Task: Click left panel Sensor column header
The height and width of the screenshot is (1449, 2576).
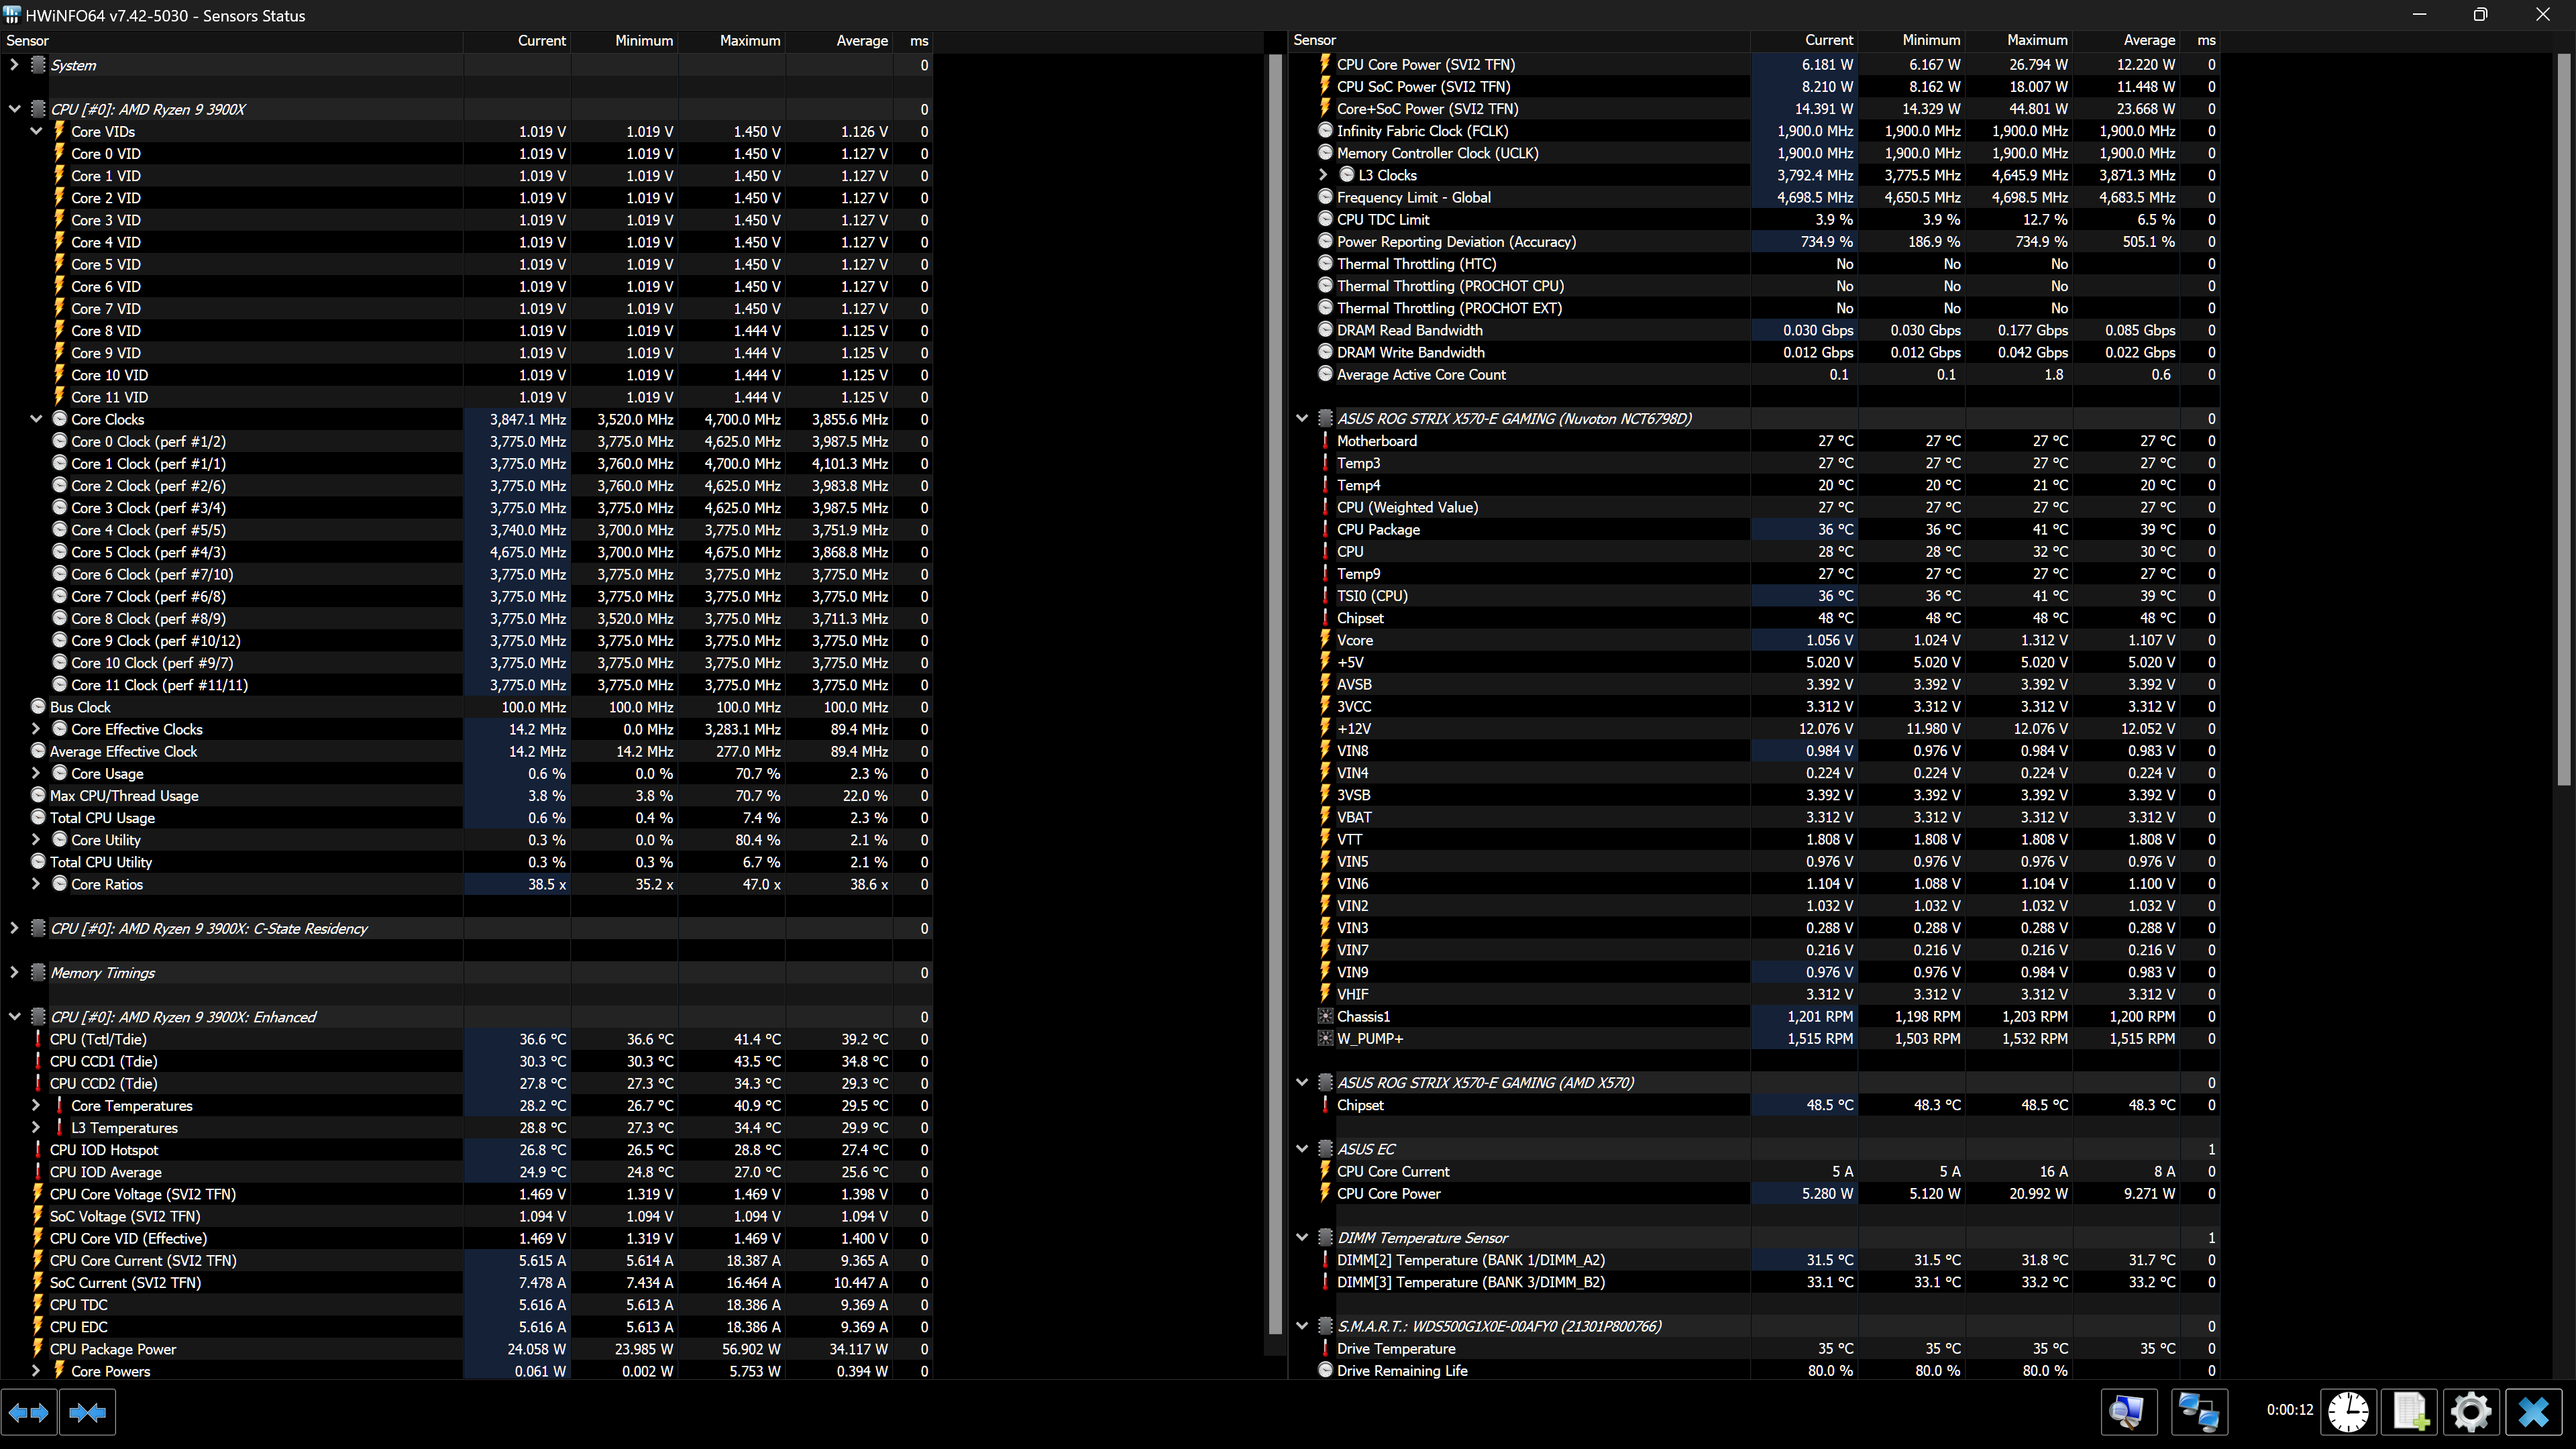Action: [x=231, y=41]
